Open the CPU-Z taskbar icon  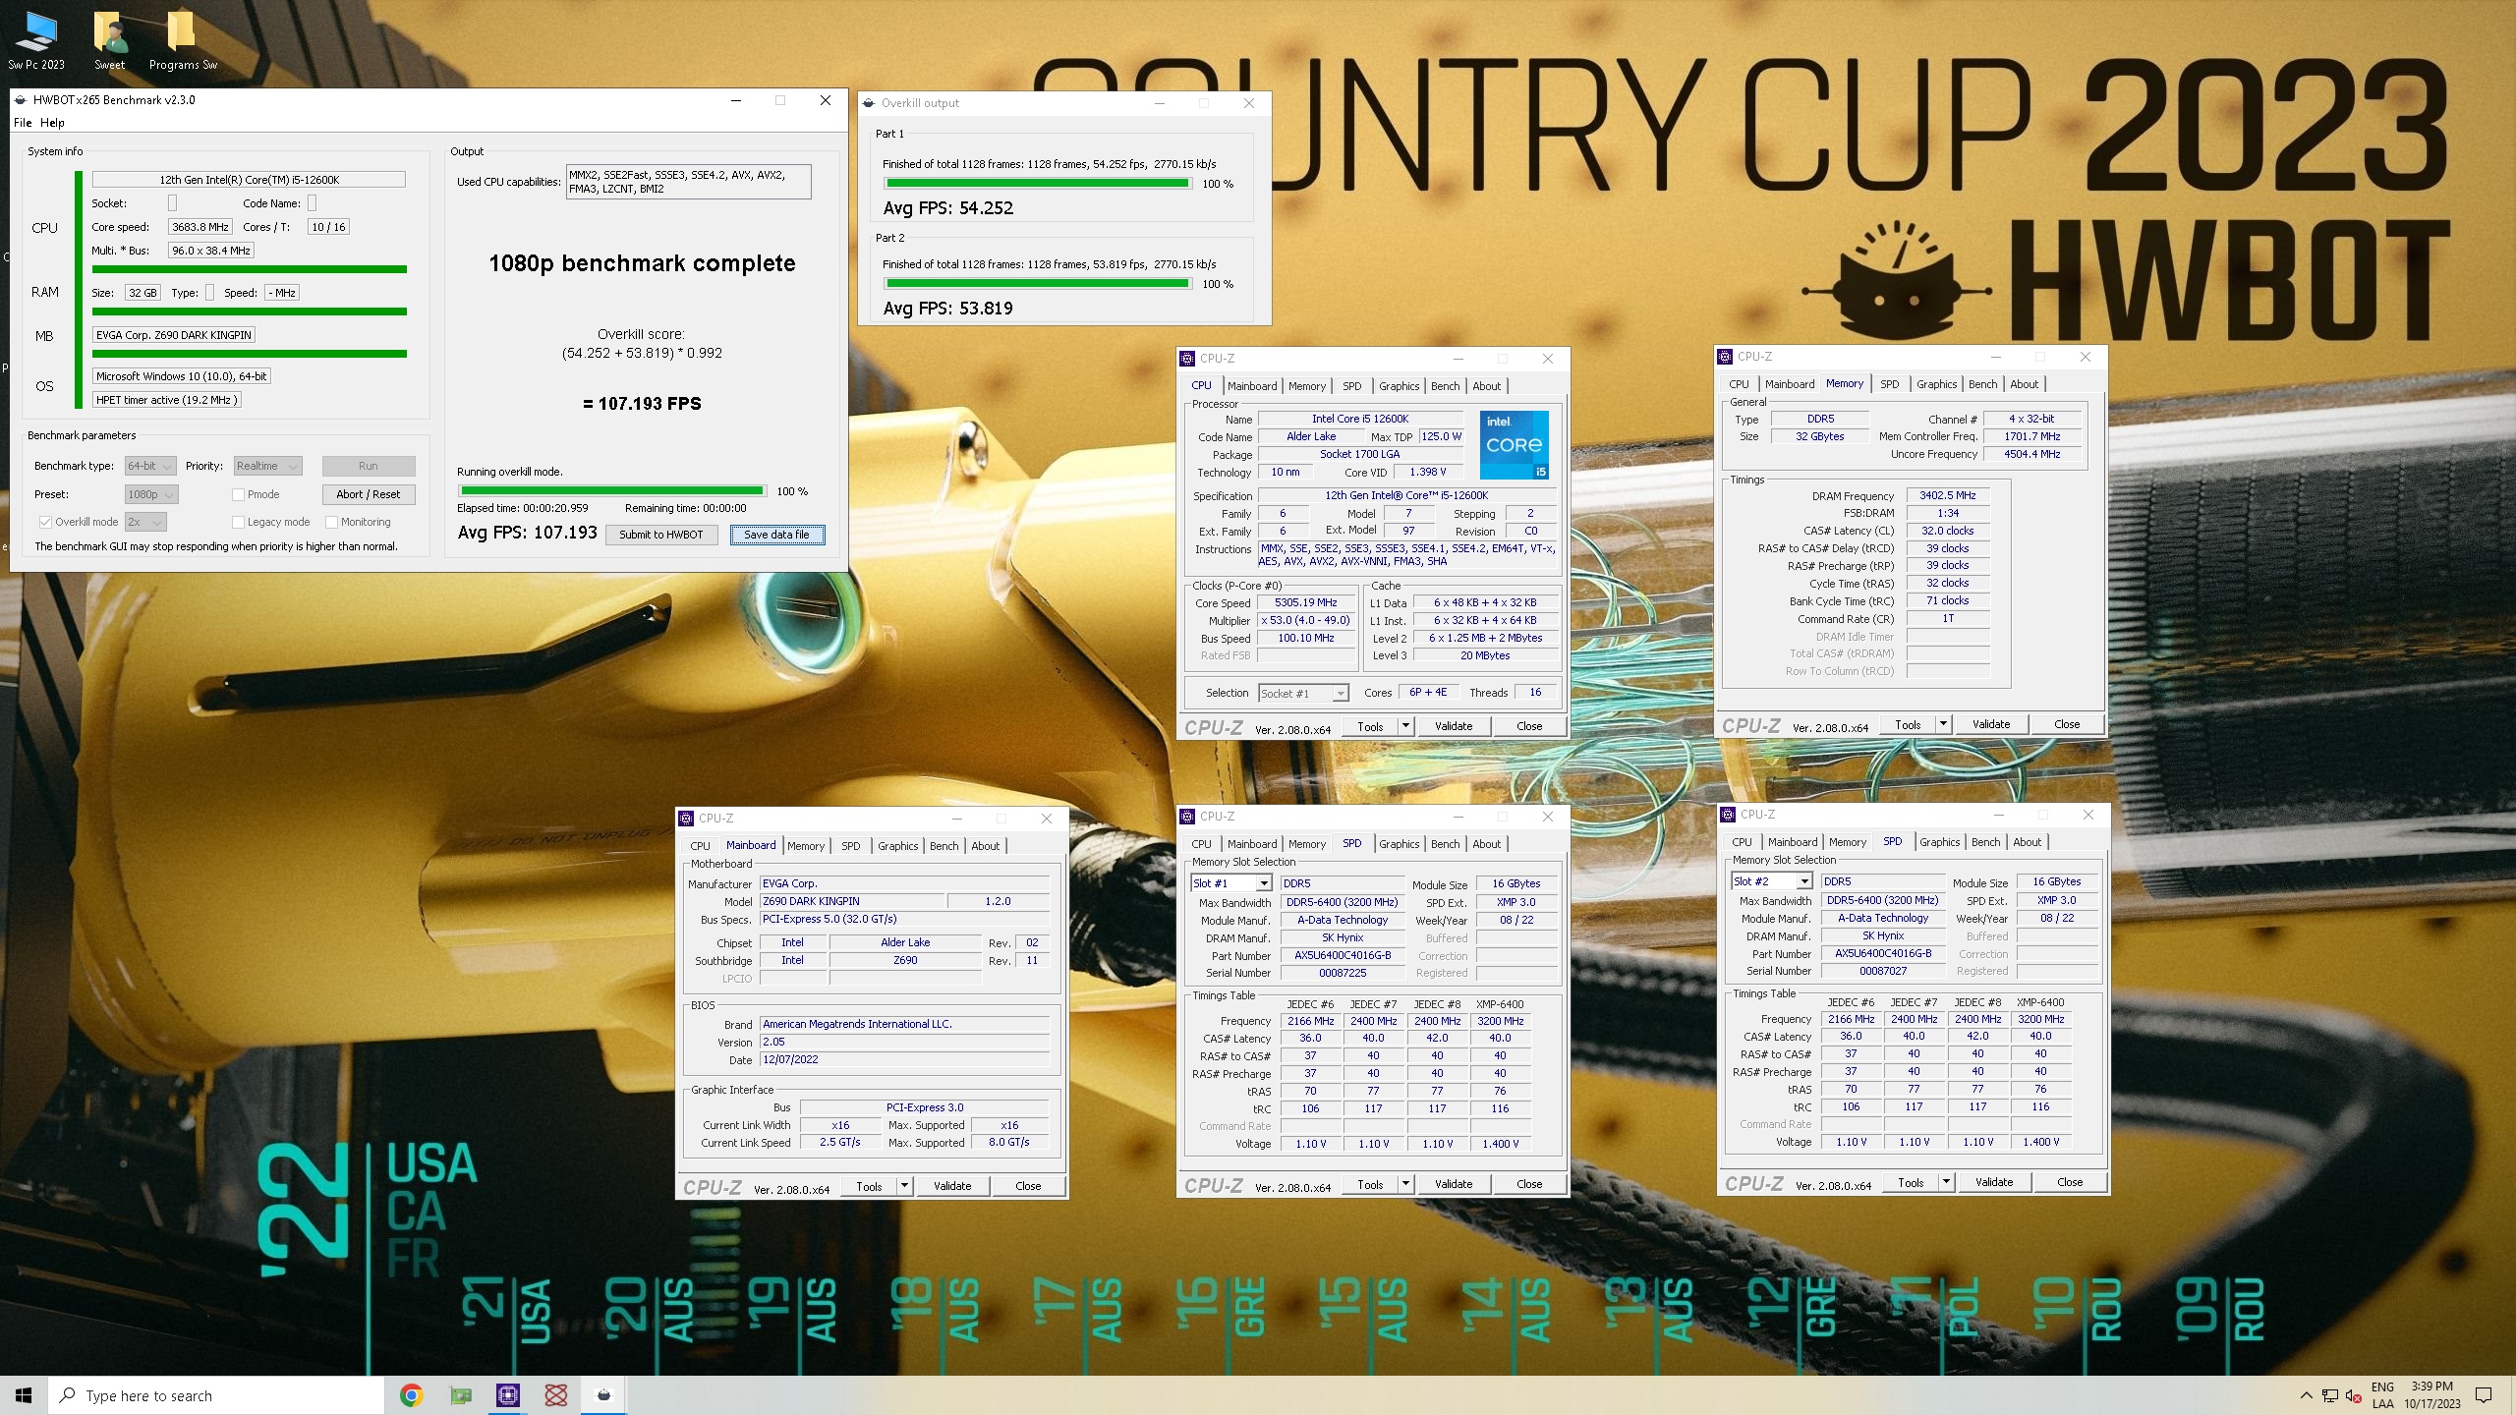[507, 1395]
